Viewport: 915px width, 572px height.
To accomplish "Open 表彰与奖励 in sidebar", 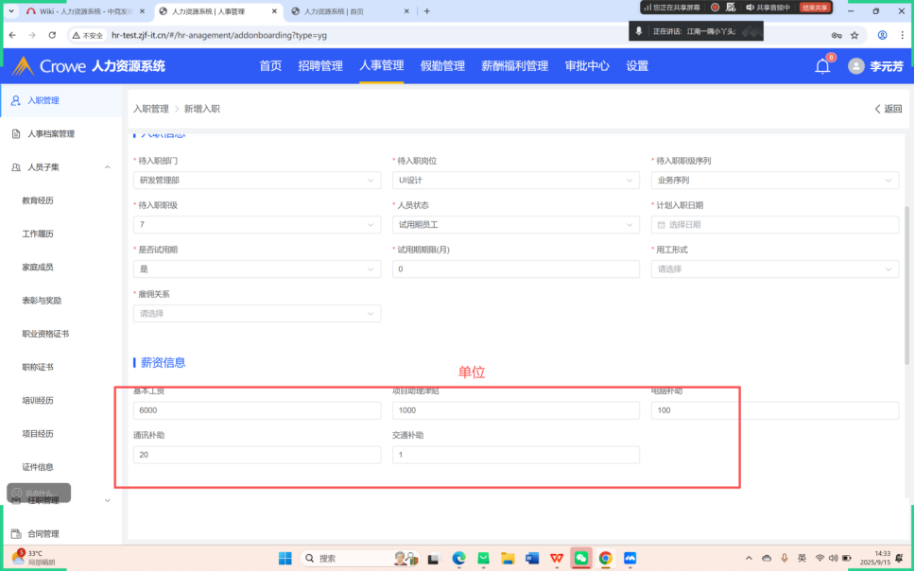I will [x=42, y=301].
